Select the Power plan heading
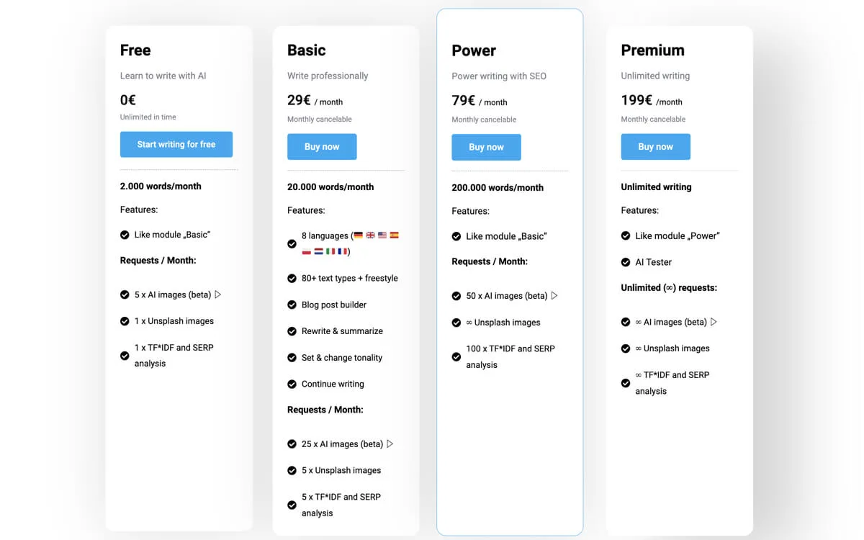The image size is (864, 540). [x=474, y=50]
